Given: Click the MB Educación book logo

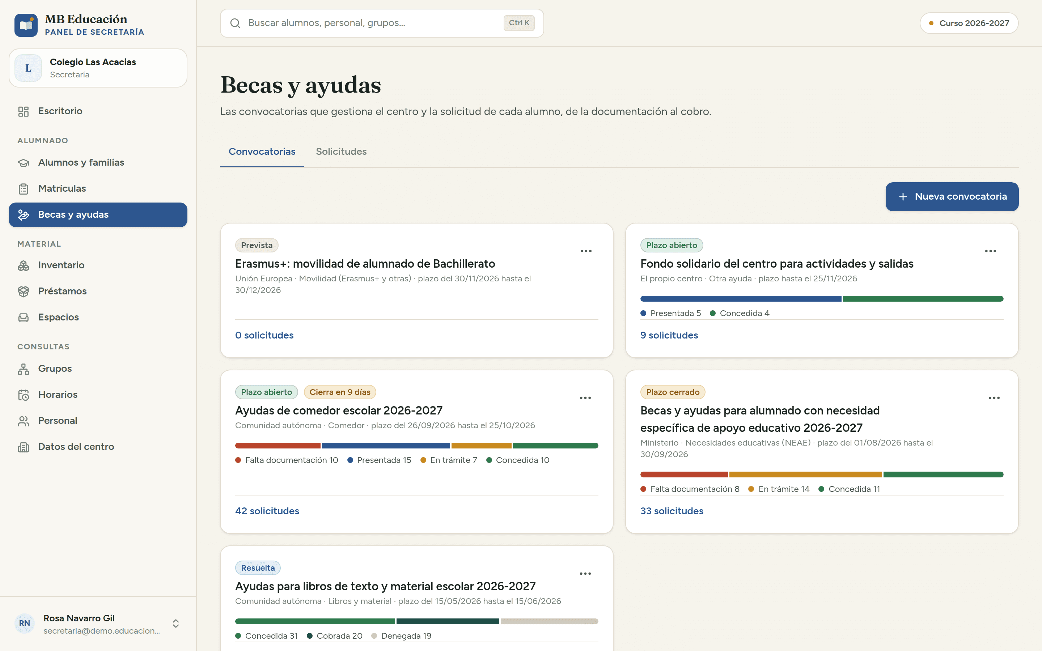Looking at the screenshot, I should coord(26,25).
